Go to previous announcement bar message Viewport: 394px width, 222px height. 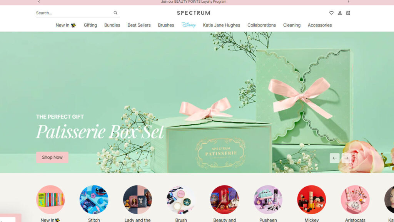[39, 2]
